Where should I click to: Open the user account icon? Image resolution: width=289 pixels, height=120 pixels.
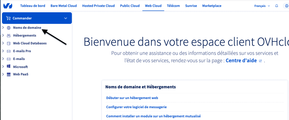286,6
